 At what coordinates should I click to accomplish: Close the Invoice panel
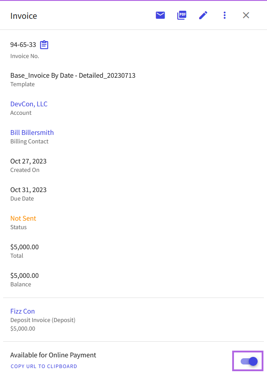246,15
